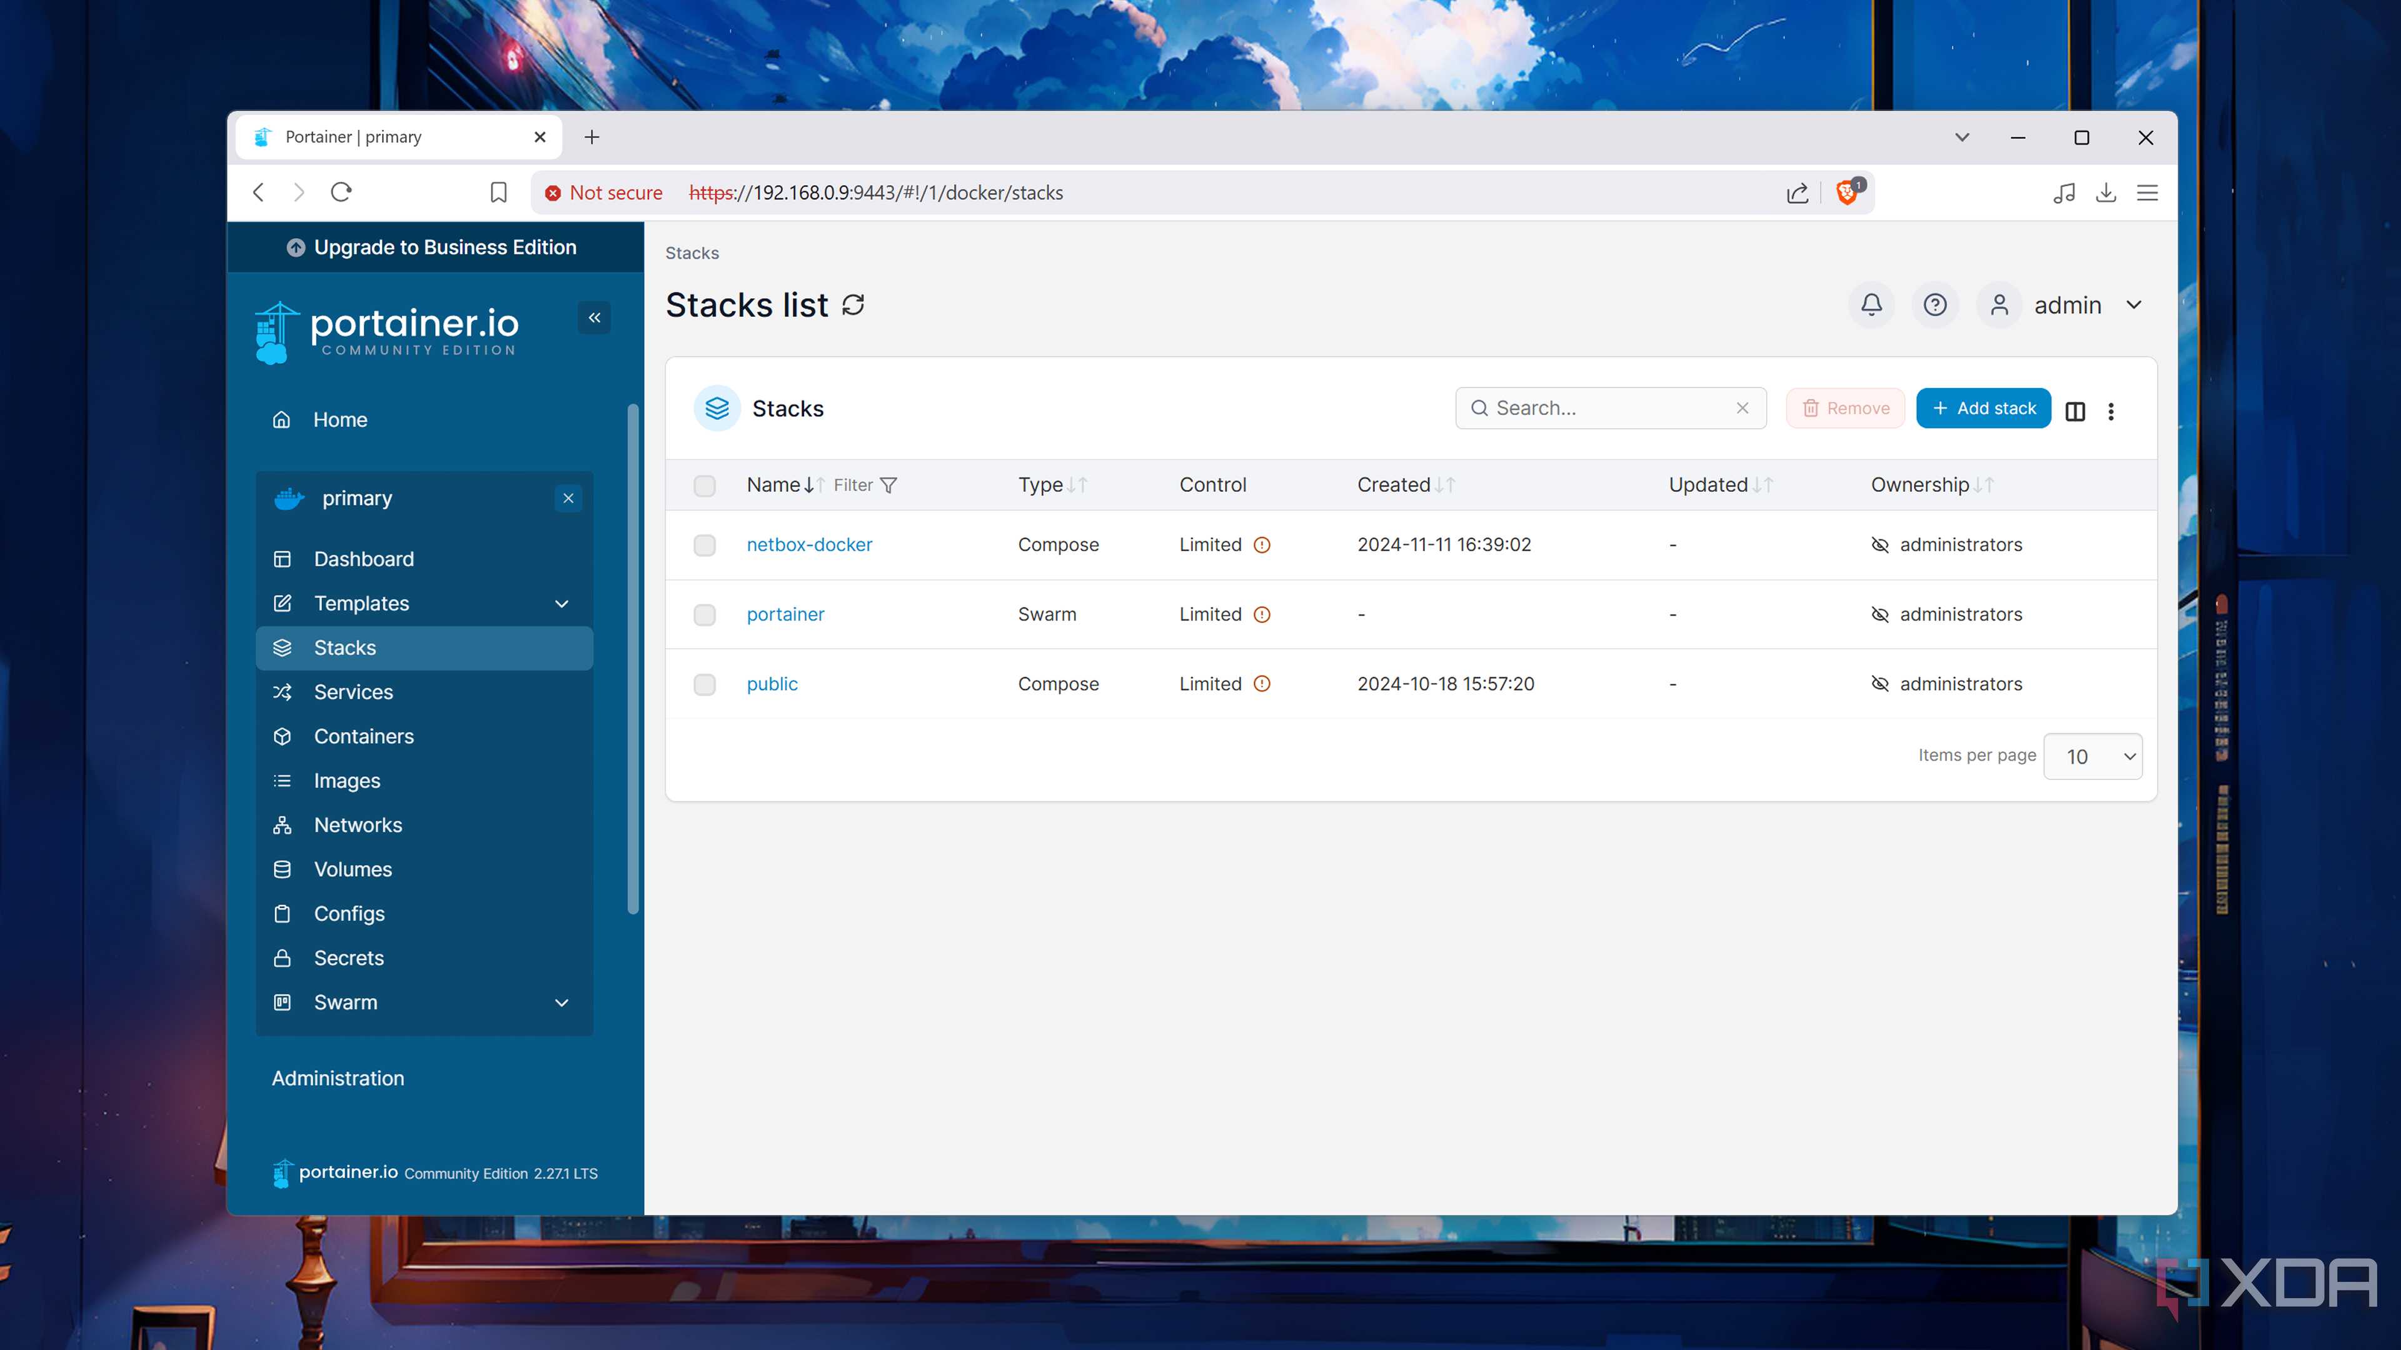
Task: Collapse the sidebar with the double-chevron icon
Action: pyautogui.click(x=595, y=317)
